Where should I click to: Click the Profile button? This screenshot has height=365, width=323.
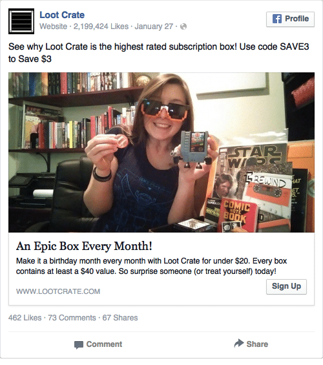[290, 19]
